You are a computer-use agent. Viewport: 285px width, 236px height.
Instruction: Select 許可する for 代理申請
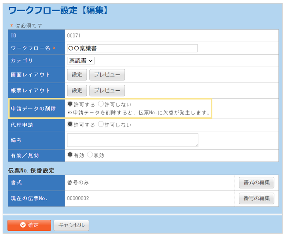tap(70, 125)
